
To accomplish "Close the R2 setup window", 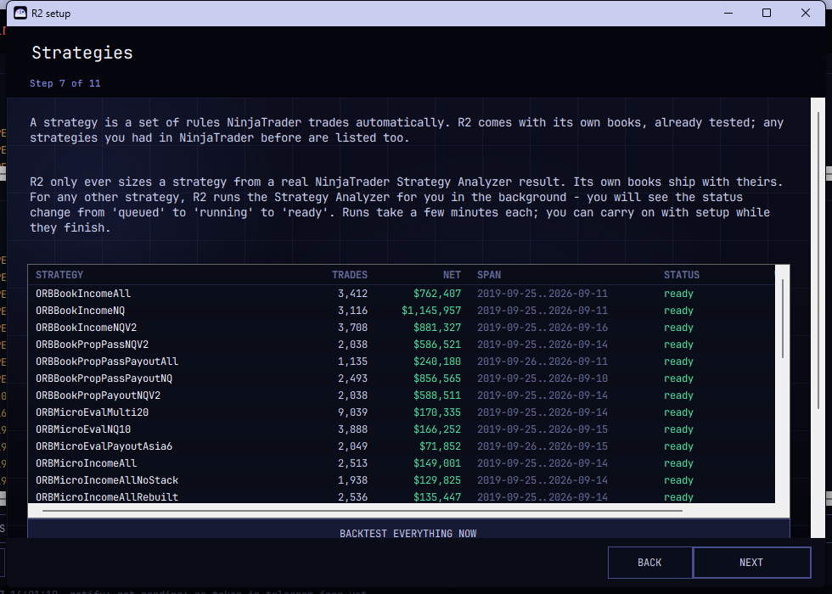I will point(806,13).
